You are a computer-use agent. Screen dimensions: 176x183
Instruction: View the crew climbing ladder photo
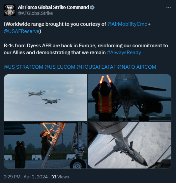point(45,145)
